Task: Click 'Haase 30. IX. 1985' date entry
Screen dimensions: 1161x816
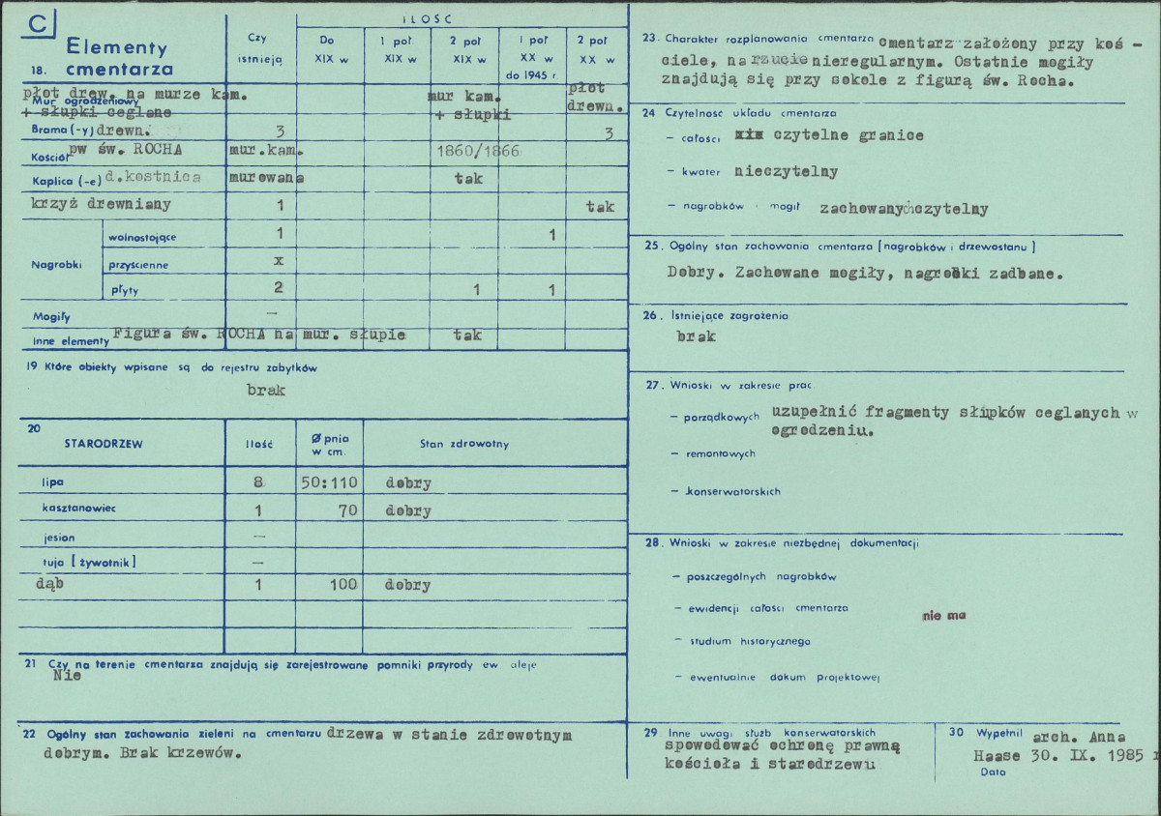Action: [x=1057, y=757]
